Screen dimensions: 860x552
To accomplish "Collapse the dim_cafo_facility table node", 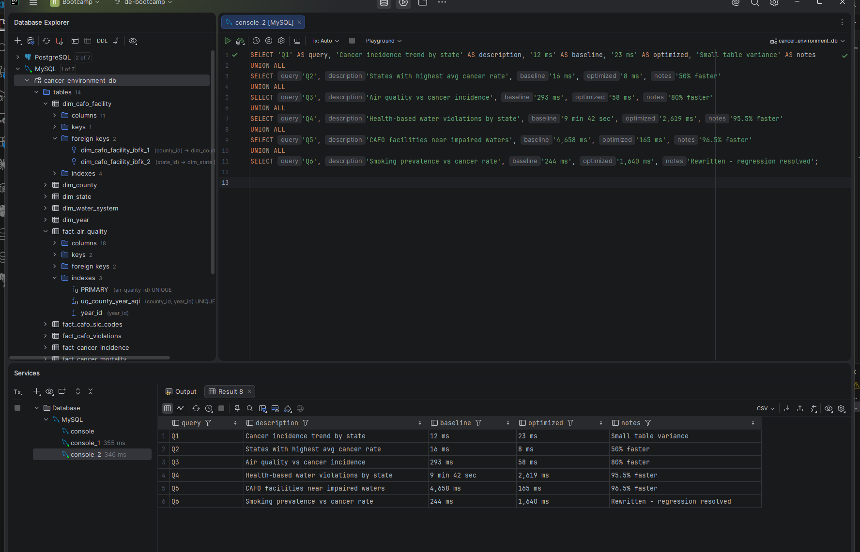I will (46, 104).
